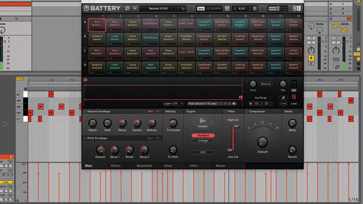Switch to the Master tab
Screen dimensions: 363x204
pyautogui.click(x=220, y=166)
